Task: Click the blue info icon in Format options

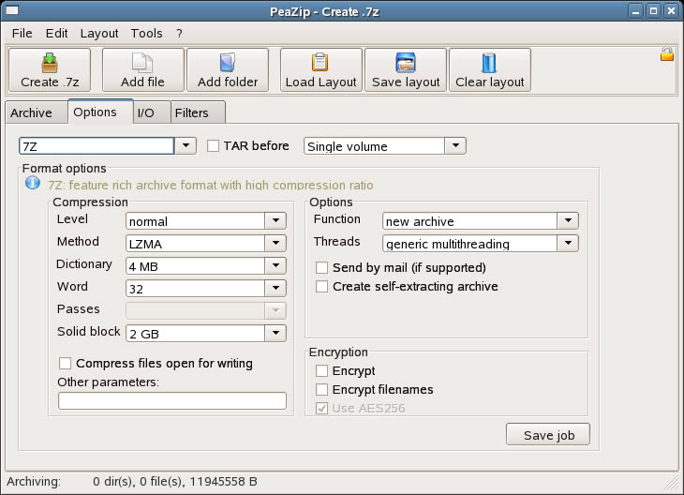Action: 33,183
